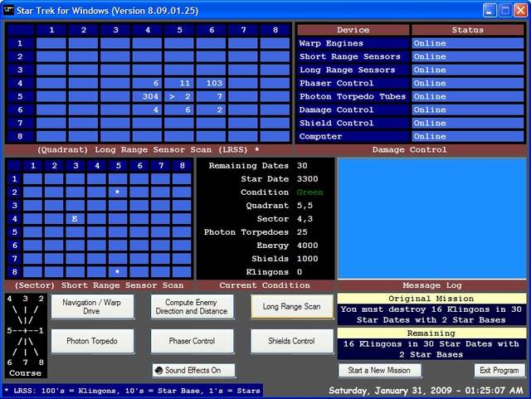
Task: Start a New Mission
Action: [380, 371]
